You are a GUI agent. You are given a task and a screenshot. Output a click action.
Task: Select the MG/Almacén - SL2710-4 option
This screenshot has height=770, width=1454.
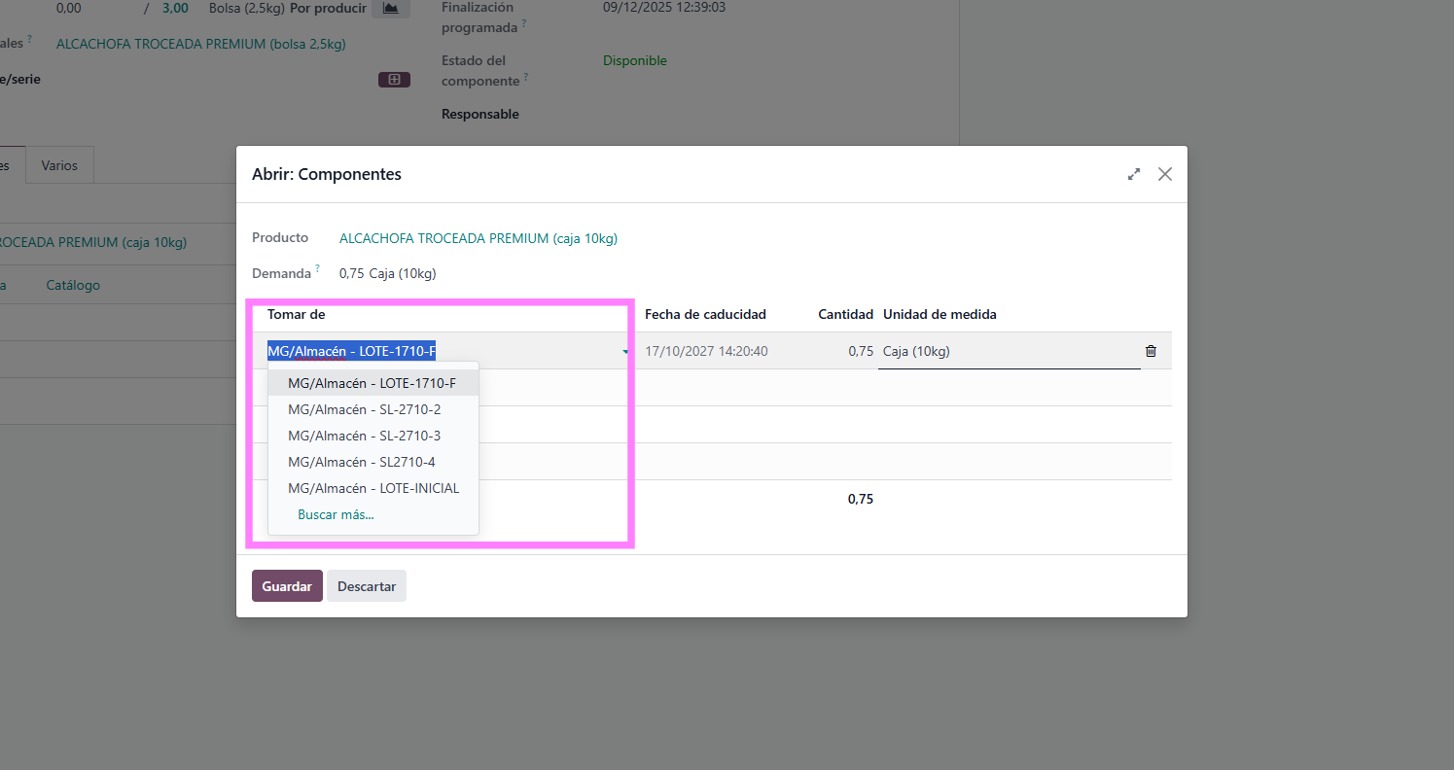(361, 462)
